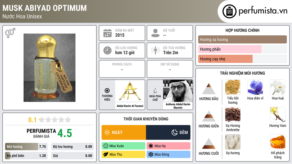Click the sillage icon for Độ toả hương

(155, 50)
